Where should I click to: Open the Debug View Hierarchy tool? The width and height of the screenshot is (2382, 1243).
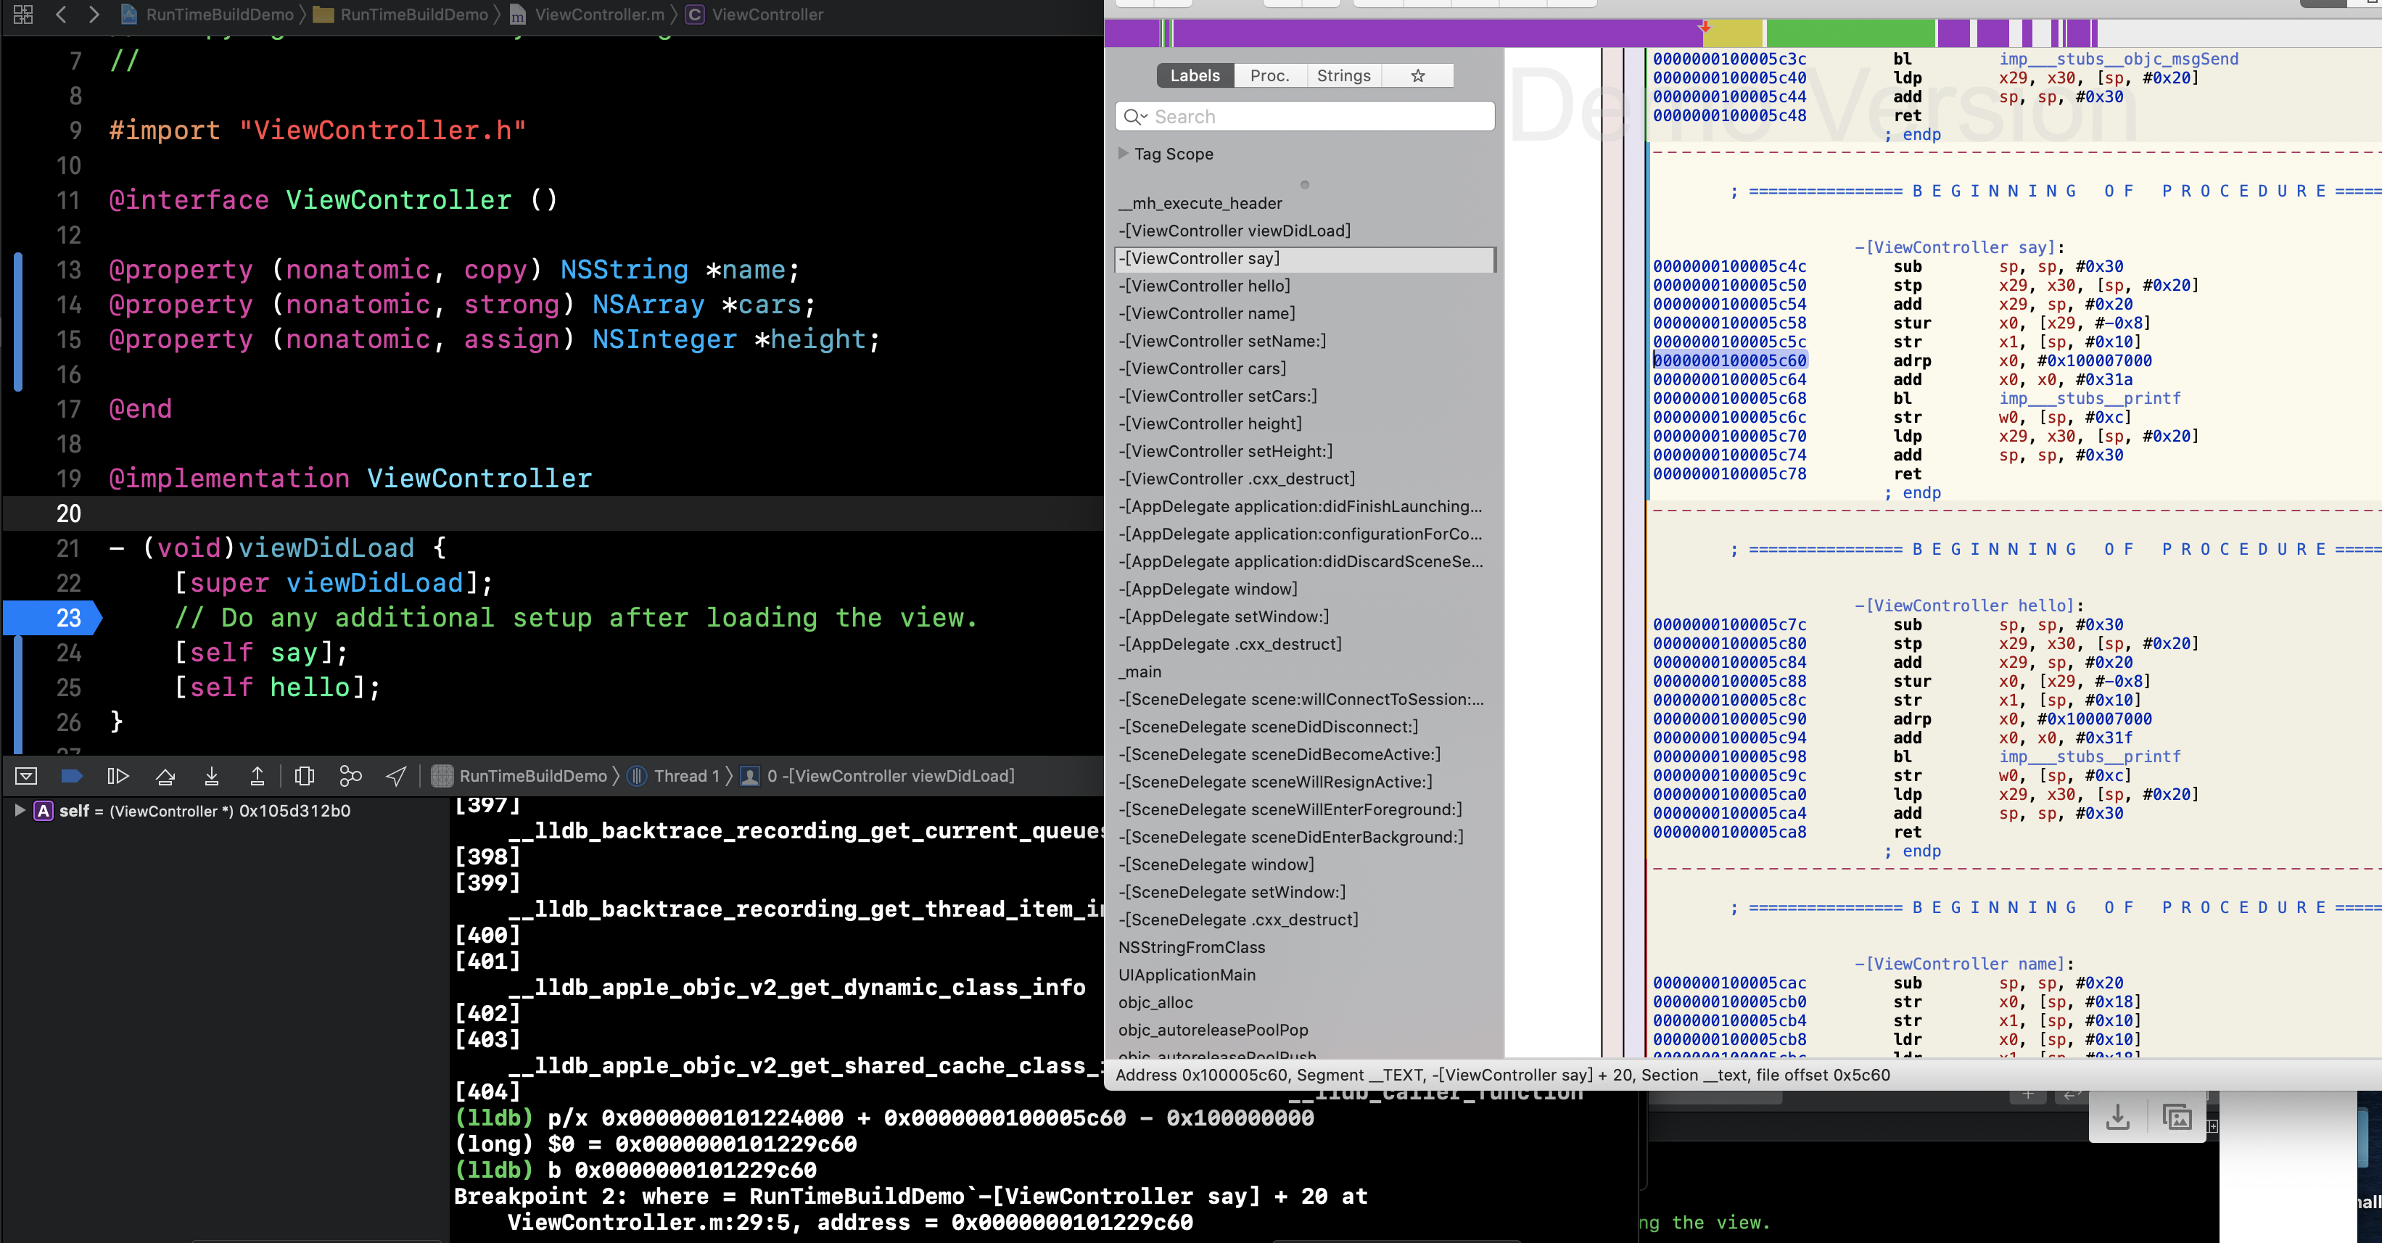point(304,776)
